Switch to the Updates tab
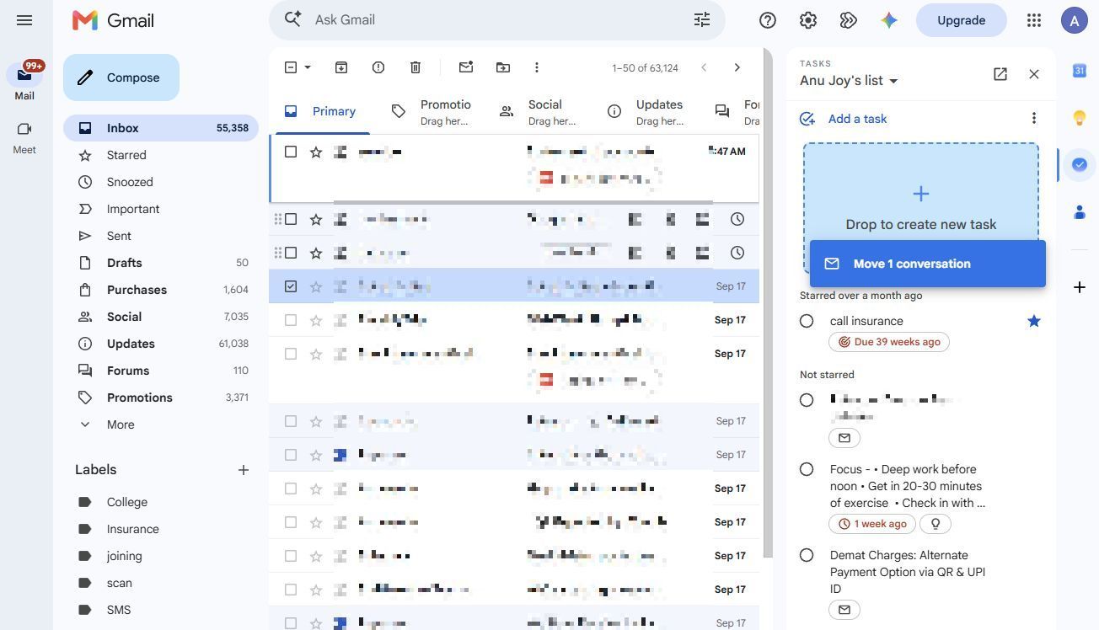The width and height of the screenshot is (1099, 630). (x=646, y=111)
